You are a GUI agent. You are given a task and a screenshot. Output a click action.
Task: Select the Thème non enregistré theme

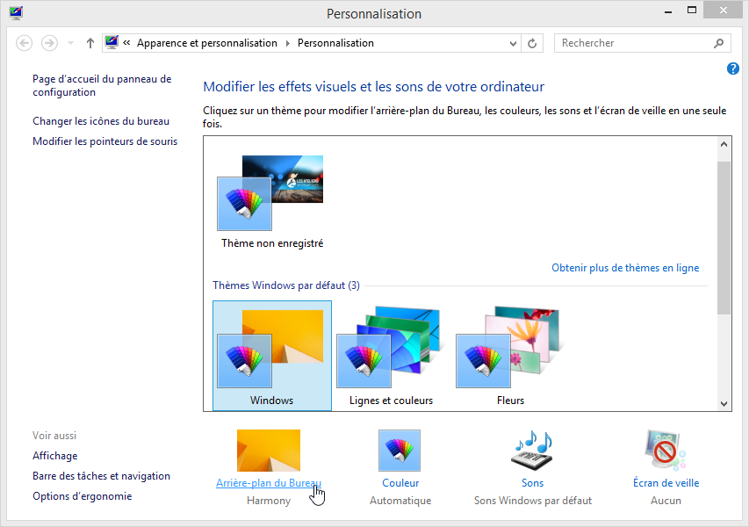tap(272, 201)
